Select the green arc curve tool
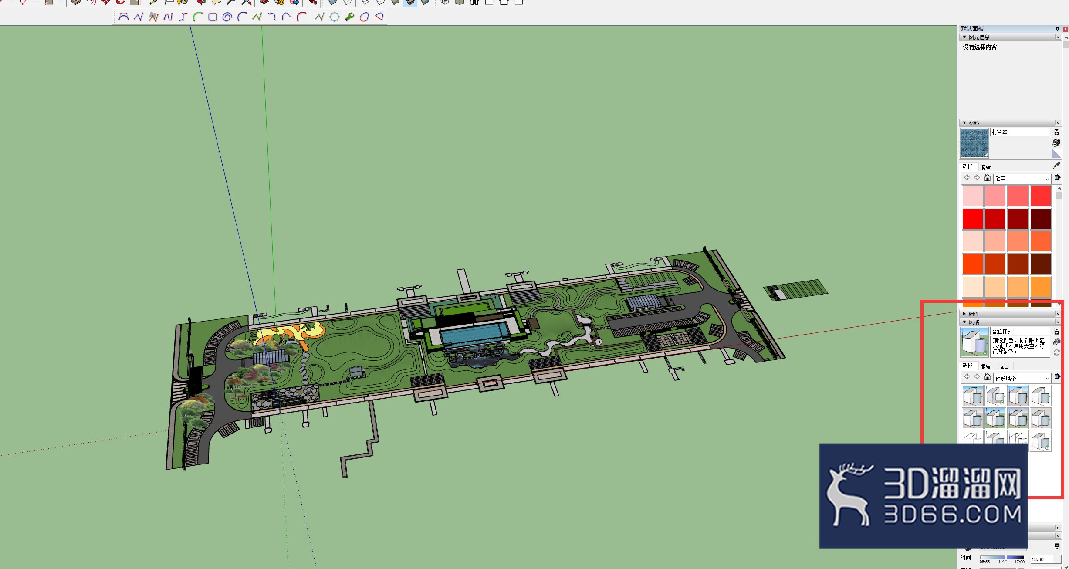Image resolution: width=1069 pixels, height=569 pixels. [198, 17]
